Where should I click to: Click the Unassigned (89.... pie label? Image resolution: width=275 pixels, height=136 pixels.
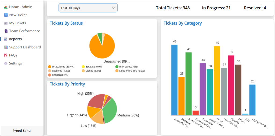[117, 61]
